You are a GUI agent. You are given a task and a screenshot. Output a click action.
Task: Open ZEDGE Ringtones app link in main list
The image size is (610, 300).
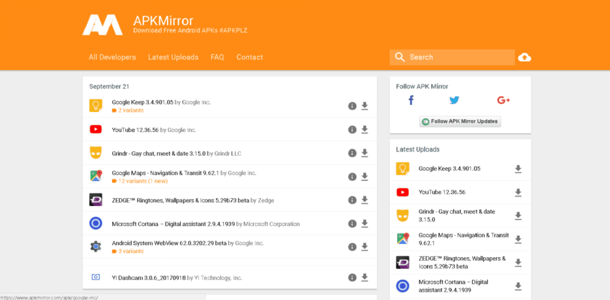180,200
